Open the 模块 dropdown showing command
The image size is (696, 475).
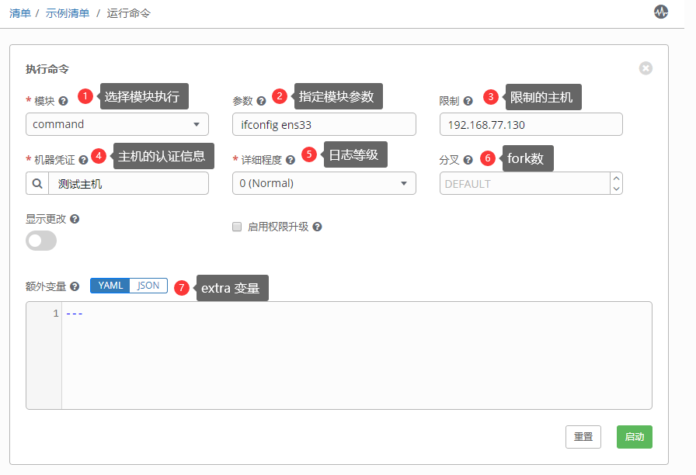click(x=117, y=124)
